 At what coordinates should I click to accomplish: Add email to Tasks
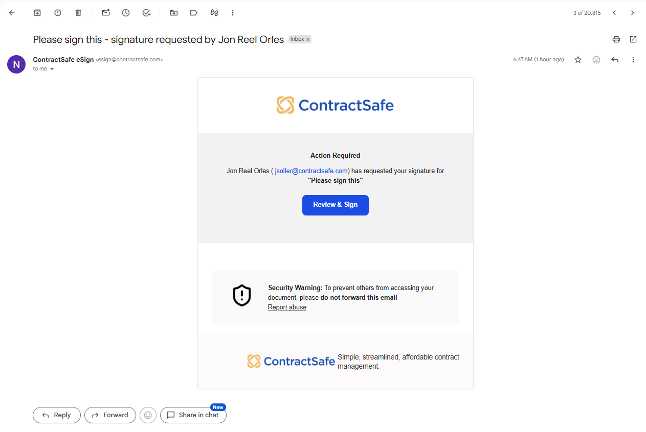[x=146, y=13]
